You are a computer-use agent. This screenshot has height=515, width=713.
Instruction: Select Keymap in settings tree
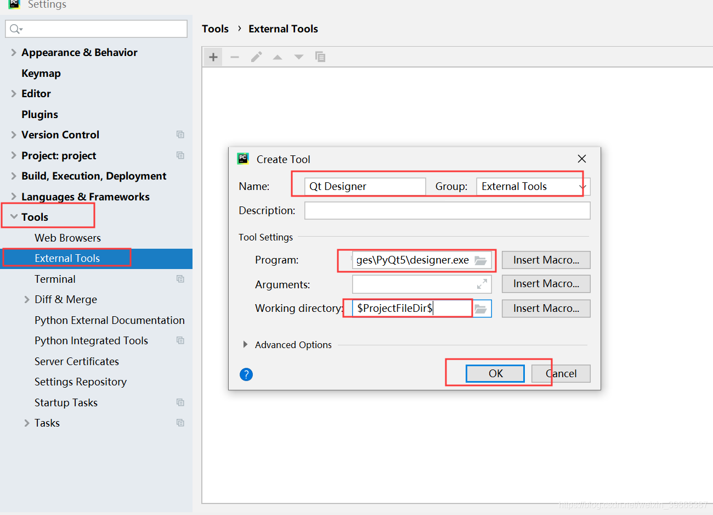41,73
